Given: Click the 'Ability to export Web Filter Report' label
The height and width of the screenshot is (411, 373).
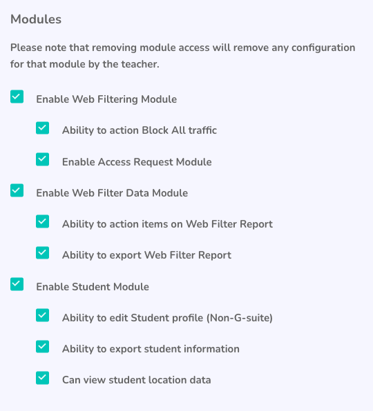Looking at the screenshot, I should (x=146, y=255).
